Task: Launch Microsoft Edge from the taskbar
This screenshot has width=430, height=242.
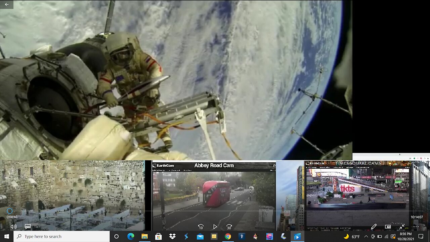Action: point(131,236)
